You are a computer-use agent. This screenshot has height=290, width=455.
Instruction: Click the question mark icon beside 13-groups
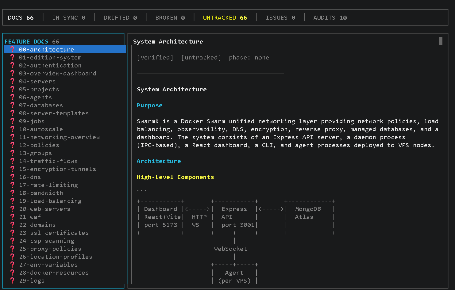(12, 153)
